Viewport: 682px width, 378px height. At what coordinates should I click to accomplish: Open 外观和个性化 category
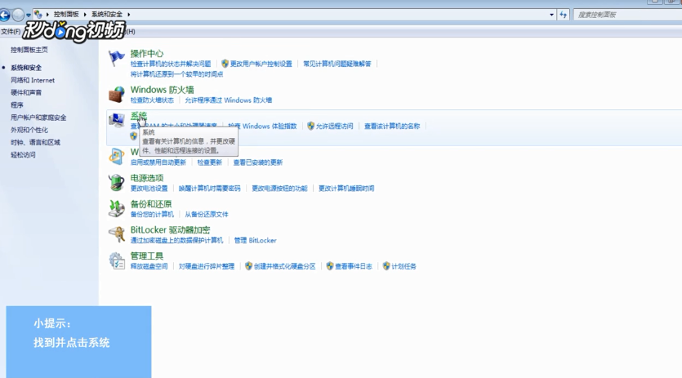point(29,130)
